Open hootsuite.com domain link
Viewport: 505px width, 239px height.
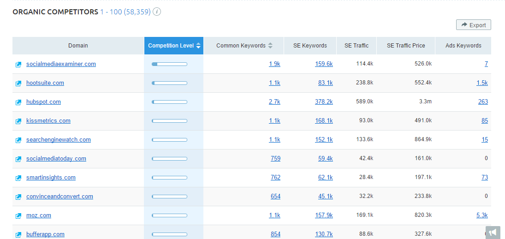pyautogui.click(x=45, y=83)
